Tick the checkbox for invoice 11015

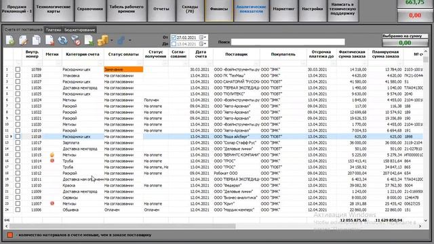coord(18,155)
